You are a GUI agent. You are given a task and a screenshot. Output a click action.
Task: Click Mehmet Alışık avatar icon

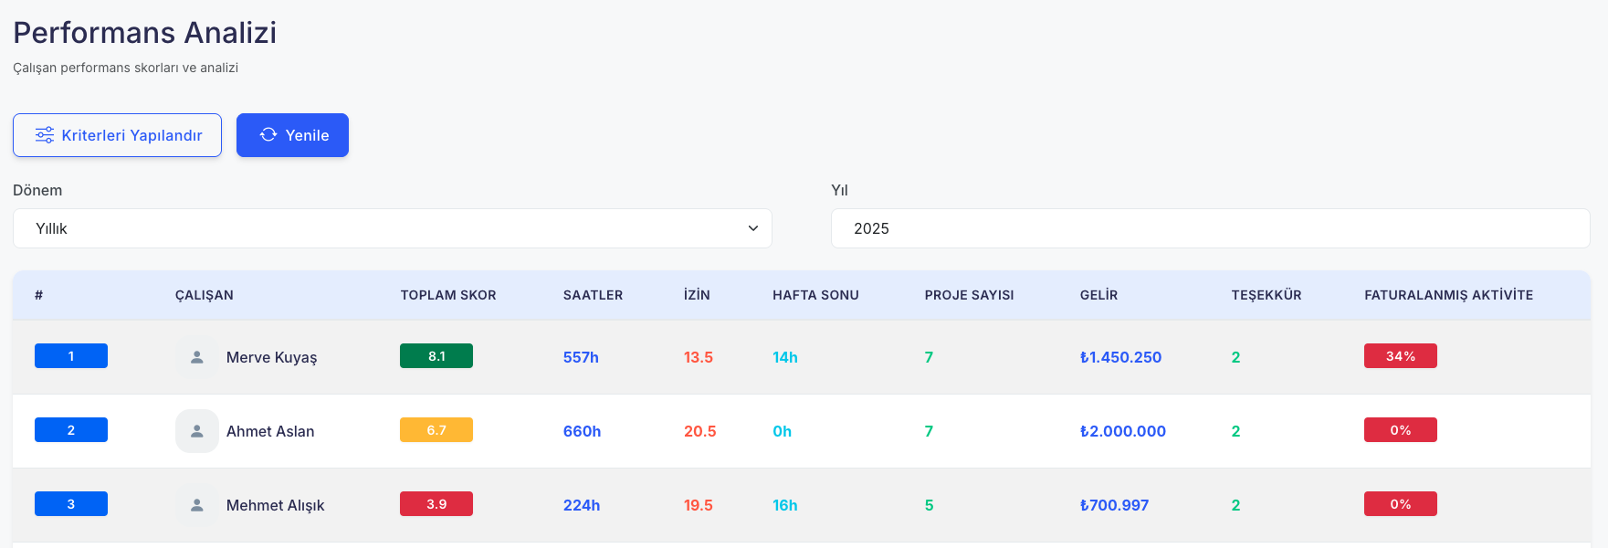click(x=197, y=505)
